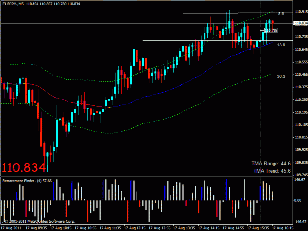Click the 110.645 price axis label
The image size is (308, 231).
tap(301, 49)
